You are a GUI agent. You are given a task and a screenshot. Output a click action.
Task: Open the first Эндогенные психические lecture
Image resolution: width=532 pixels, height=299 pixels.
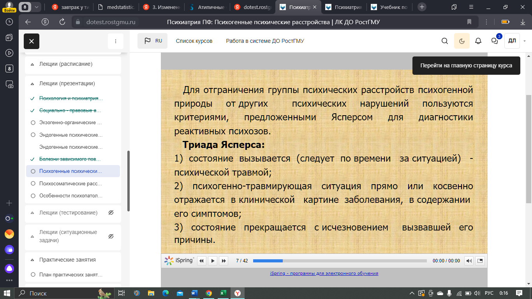coord(71,135)
